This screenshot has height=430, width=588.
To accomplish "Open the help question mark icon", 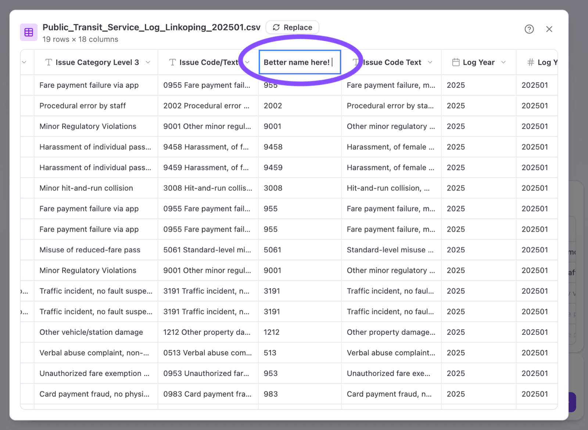I will 529,29.
